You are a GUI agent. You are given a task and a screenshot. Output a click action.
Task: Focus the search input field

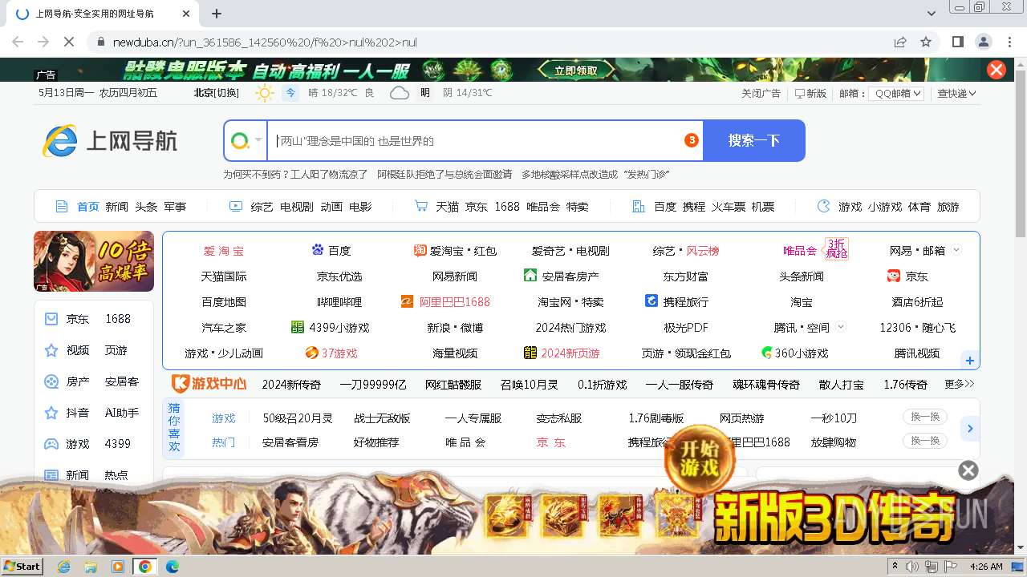[x=485, y=140]
